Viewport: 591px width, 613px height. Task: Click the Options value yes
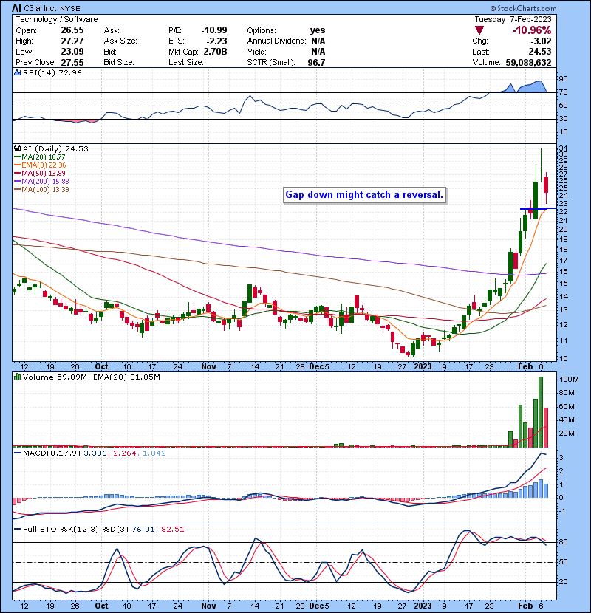pyautogui.click(x=318, y=30)
